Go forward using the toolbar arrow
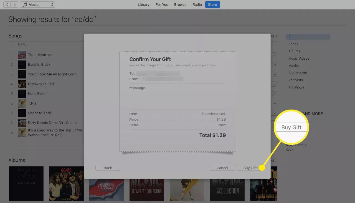The image size is (355, 203). click(x=14, y=4)
